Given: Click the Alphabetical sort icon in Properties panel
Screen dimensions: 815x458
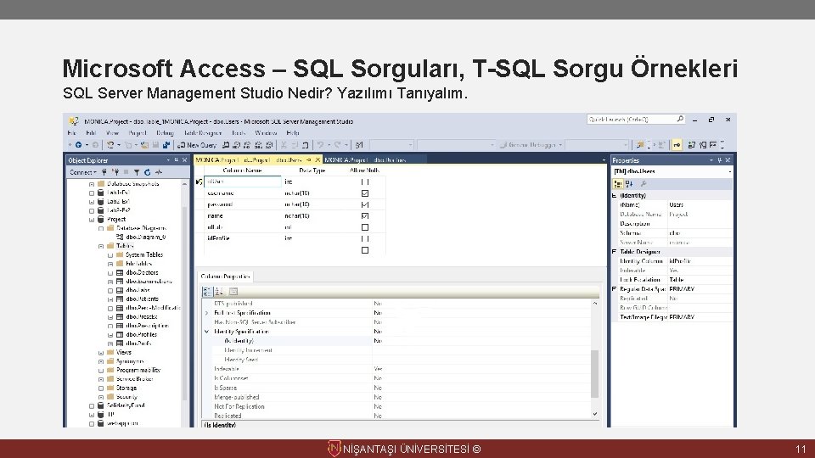Looking at the screenshot, I should point(629,184).
